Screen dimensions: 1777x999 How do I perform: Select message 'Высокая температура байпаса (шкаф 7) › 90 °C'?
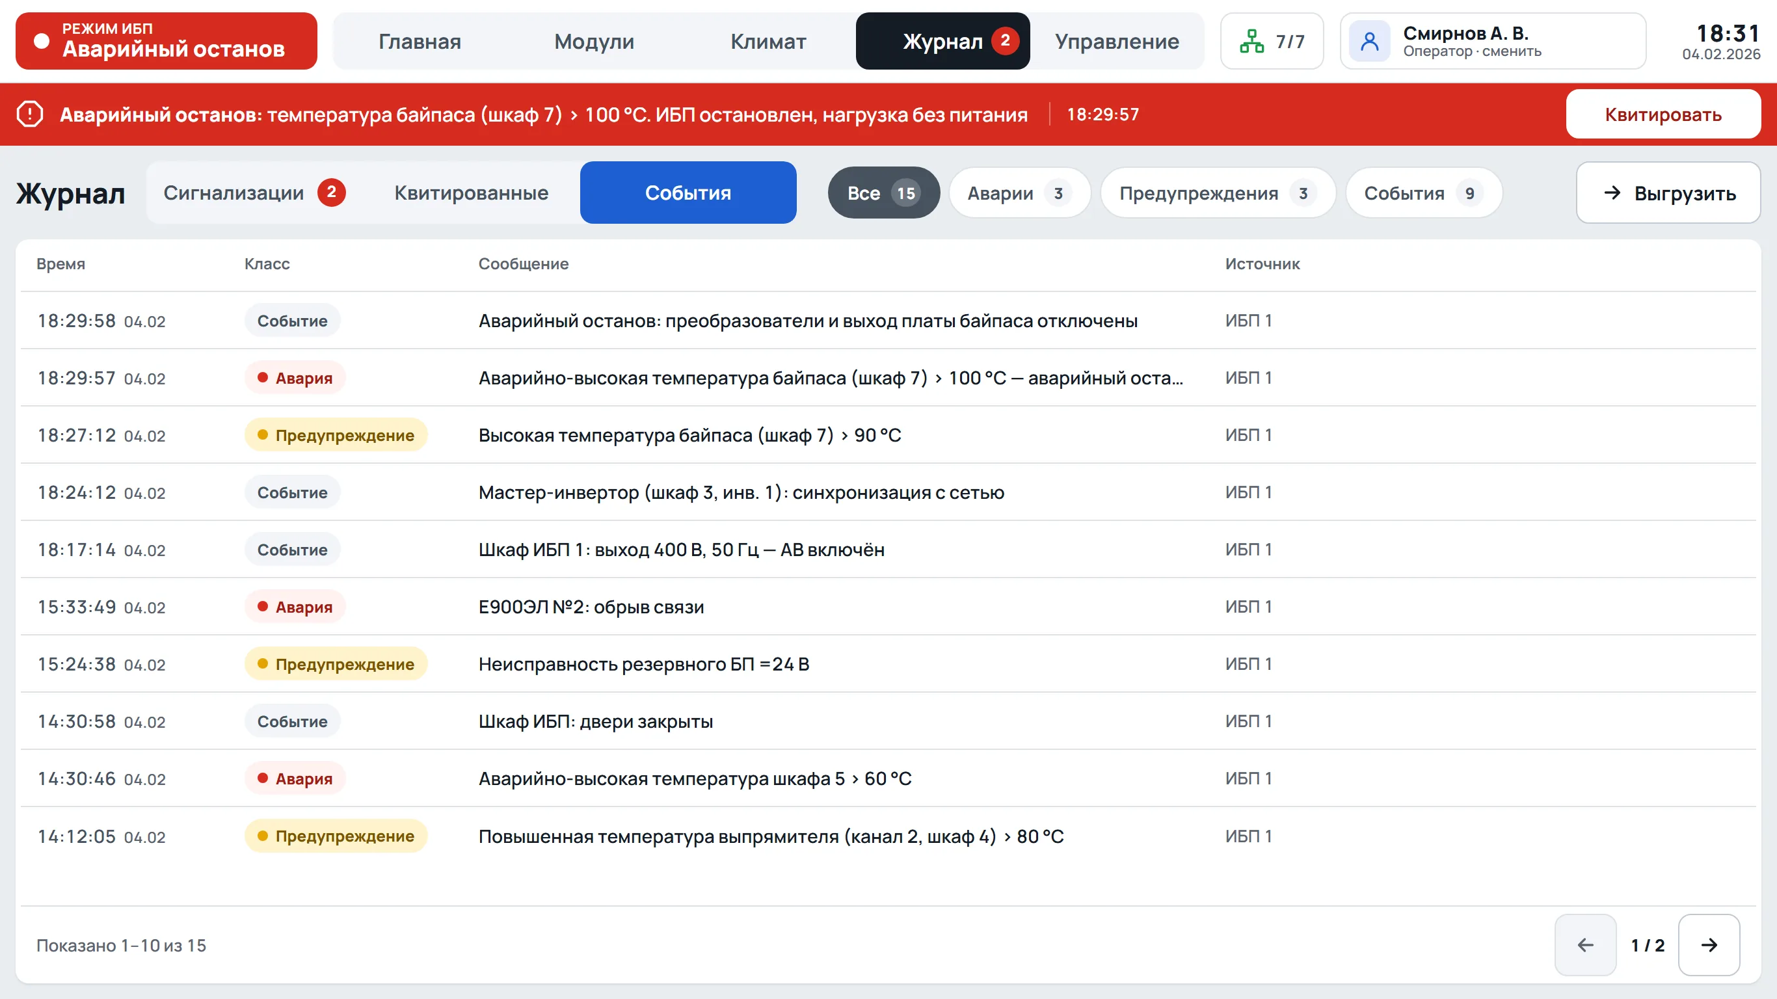690,434
